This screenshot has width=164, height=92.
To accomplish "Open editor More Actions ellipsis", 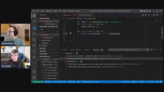I will [x=160, y=15].
